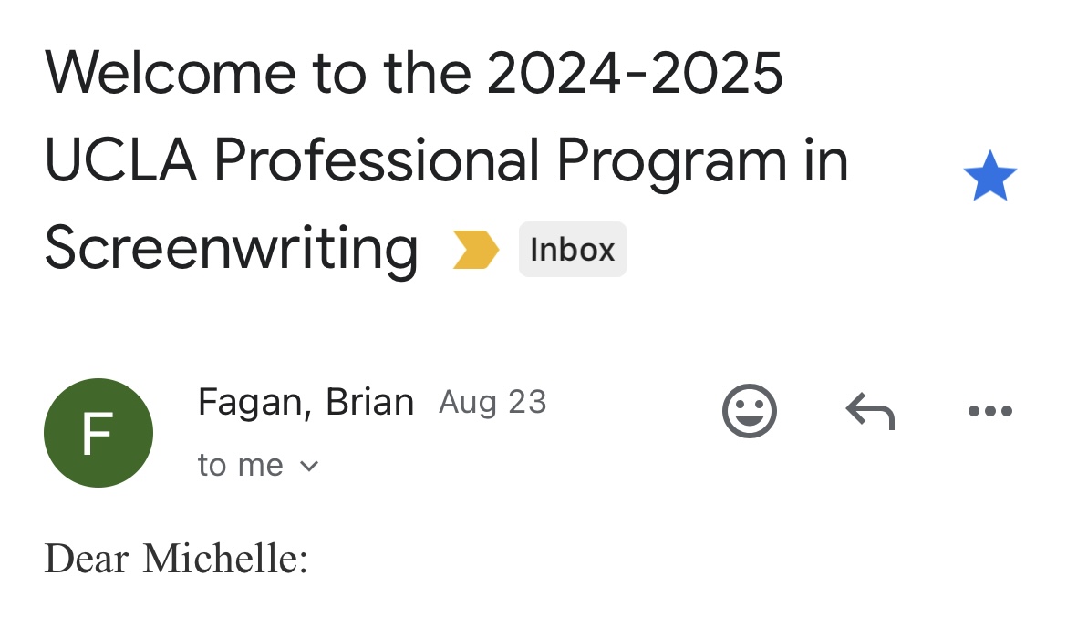Tap the smiley face reaction button

(750, 411)
